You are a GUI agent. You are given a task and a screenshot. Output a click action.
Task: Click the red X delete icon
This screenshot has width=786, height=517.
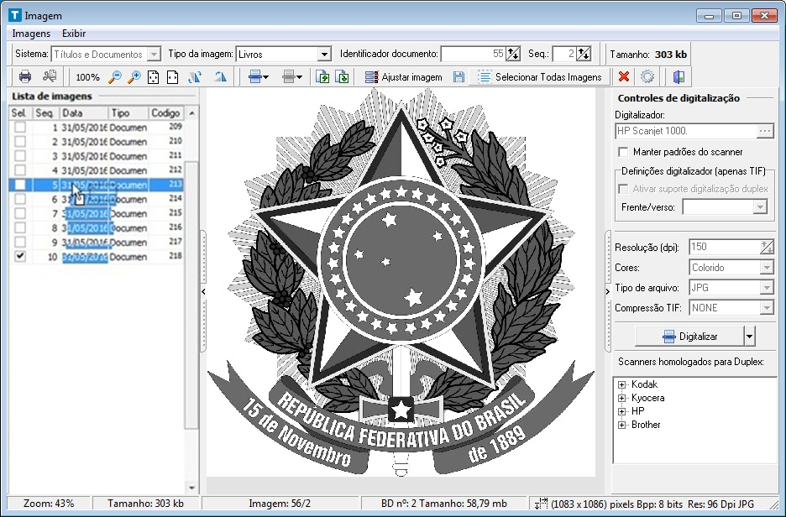(624, 76)
